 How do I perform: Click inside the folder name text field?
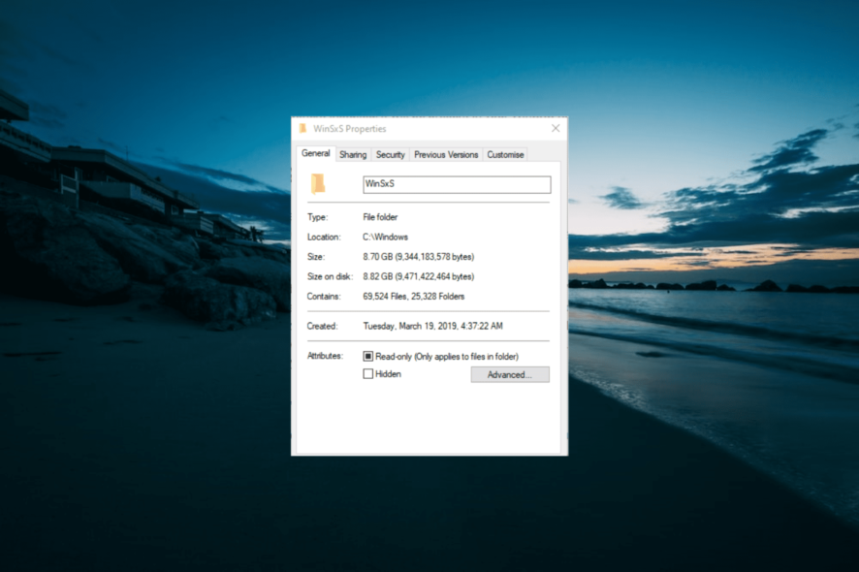[x=456, y=184]
